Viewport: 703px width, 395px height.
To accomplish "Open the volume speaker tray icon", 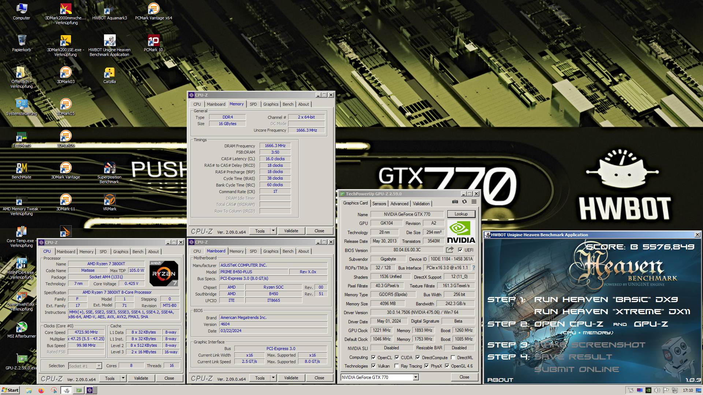I will (x=657, y=390).
